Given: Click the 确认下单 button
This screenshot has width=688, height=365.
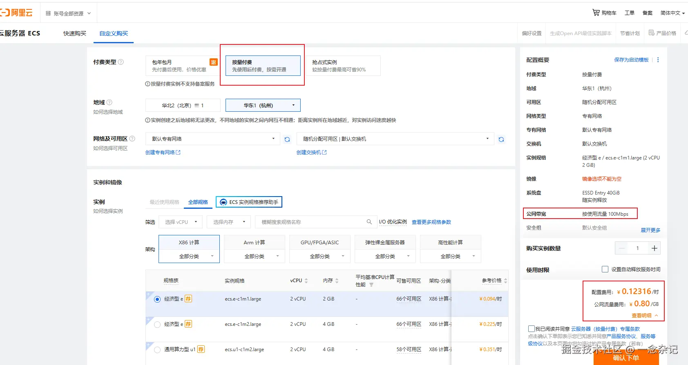Looking at the screenshot, I should coord(626,358).
